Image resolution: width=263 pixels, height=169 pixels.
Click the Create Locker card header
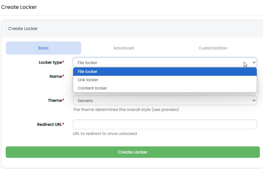pos(23,29)
